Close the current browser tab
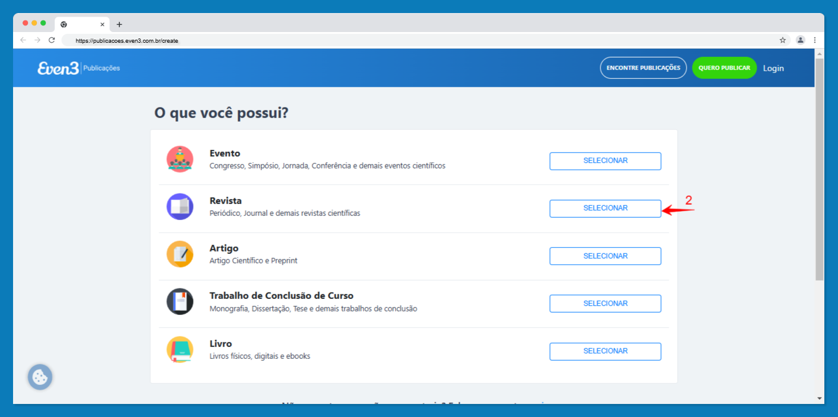This screenshot has height=417, width=838. [102, 24]
